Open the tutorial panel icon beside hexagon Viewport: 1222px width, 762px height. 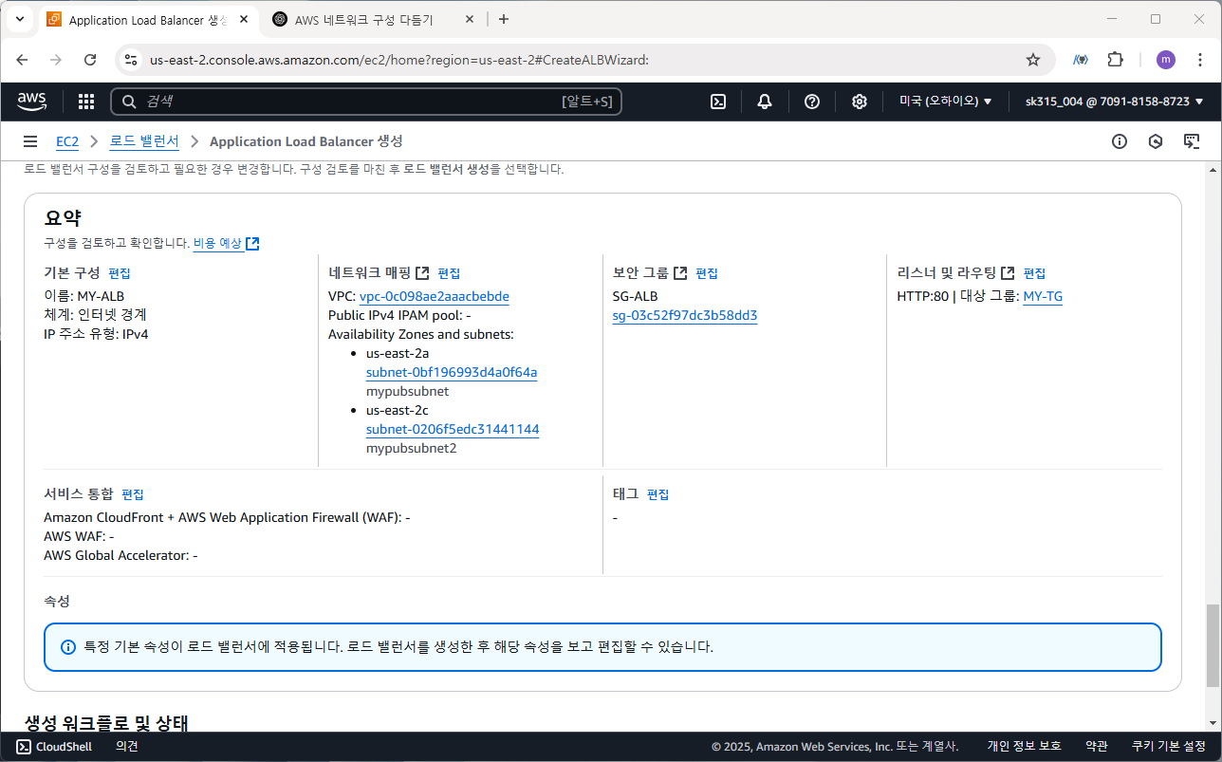point(1192,141)
